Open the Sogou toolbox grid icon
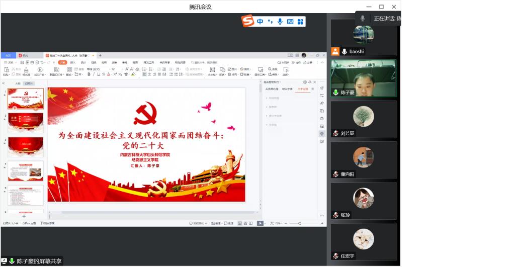The height and width of the screenshot is (267, 515). [x=300, y=22]
